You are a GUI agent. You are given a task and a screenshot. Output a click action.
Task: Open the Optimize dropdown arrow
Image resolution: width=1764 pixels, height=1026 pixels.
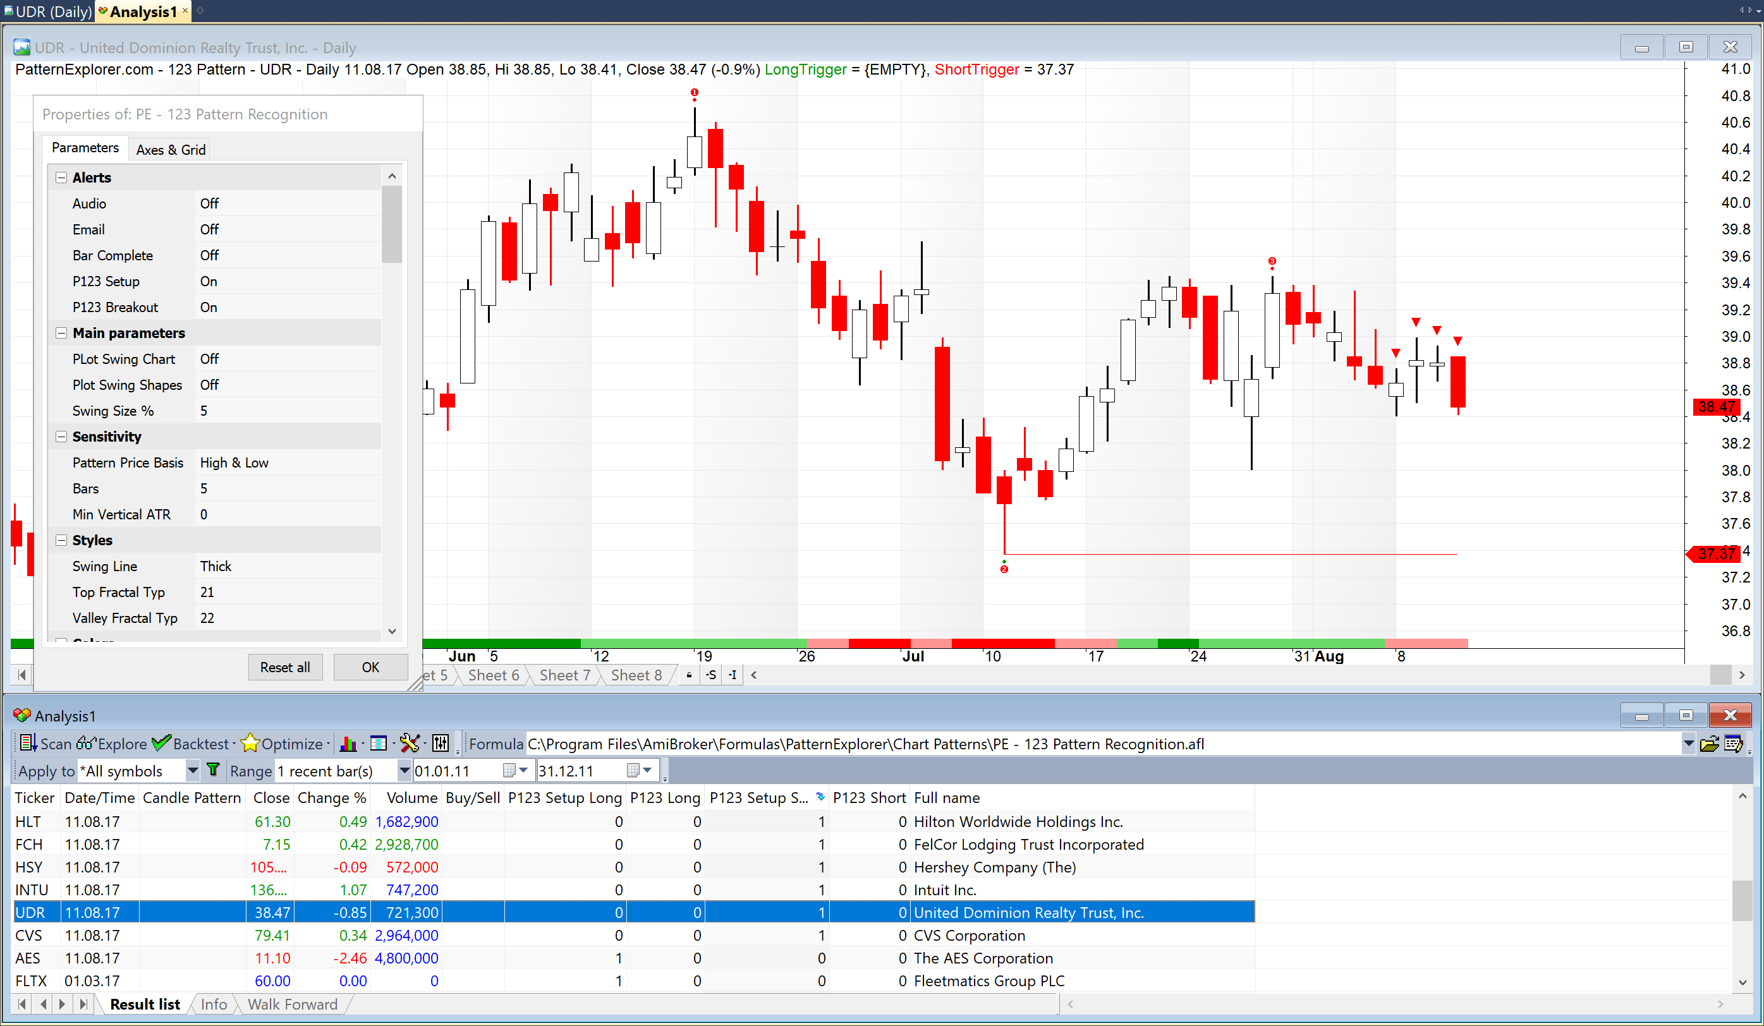pos(327,743)
